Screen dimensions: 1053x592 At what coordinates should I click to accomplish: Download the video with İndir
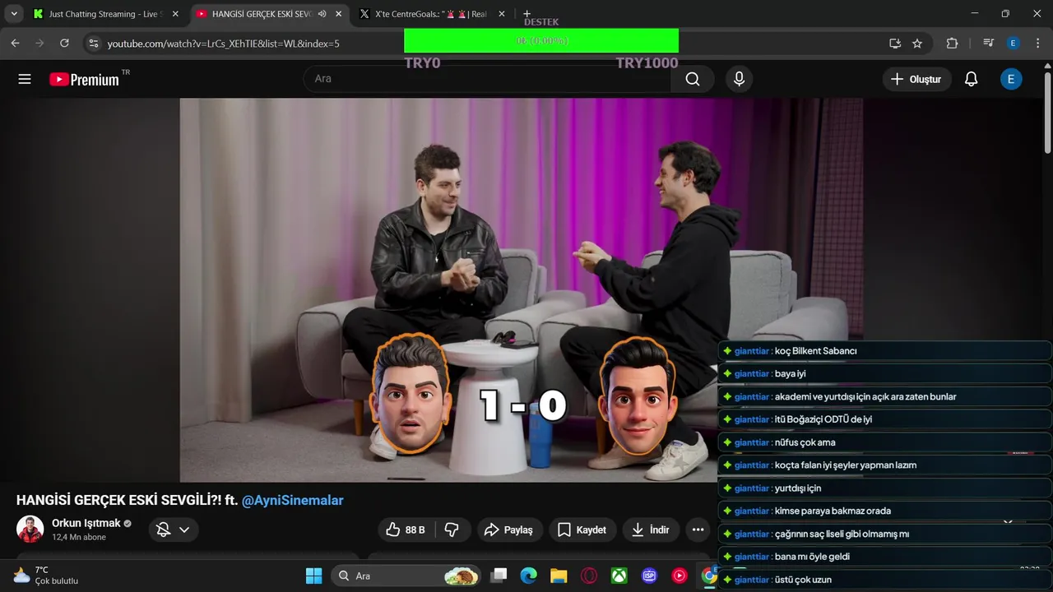[650, 530]
